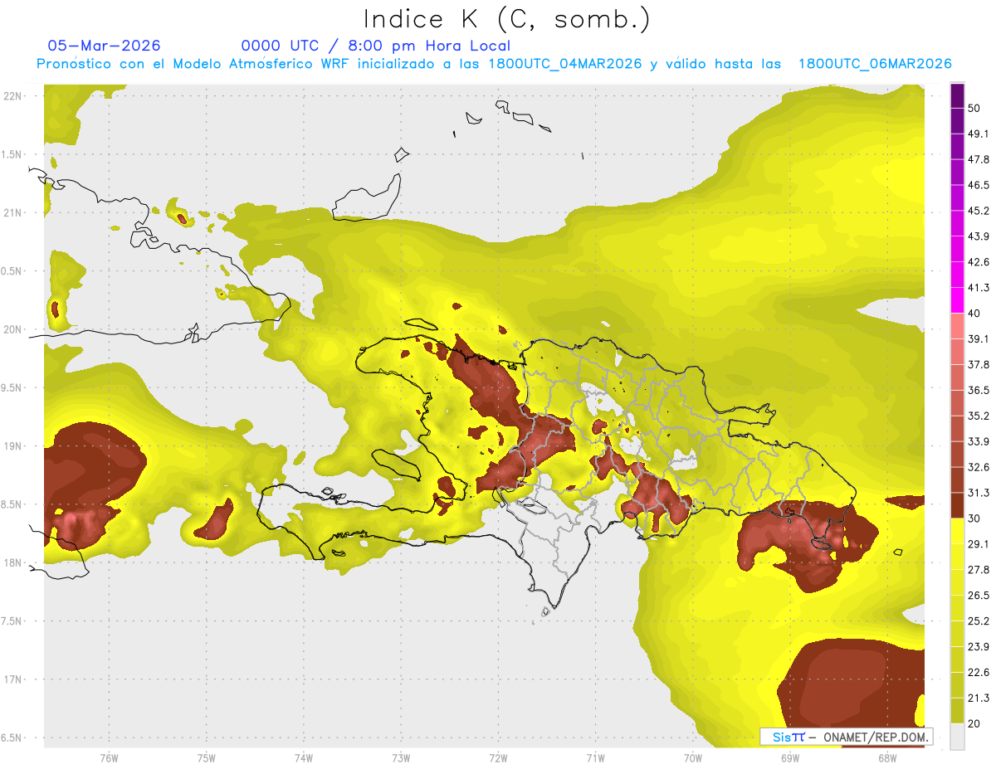Click the legend value "43.9"
Image resolution: width=996 pixels, height=769 pixels.
979,236
